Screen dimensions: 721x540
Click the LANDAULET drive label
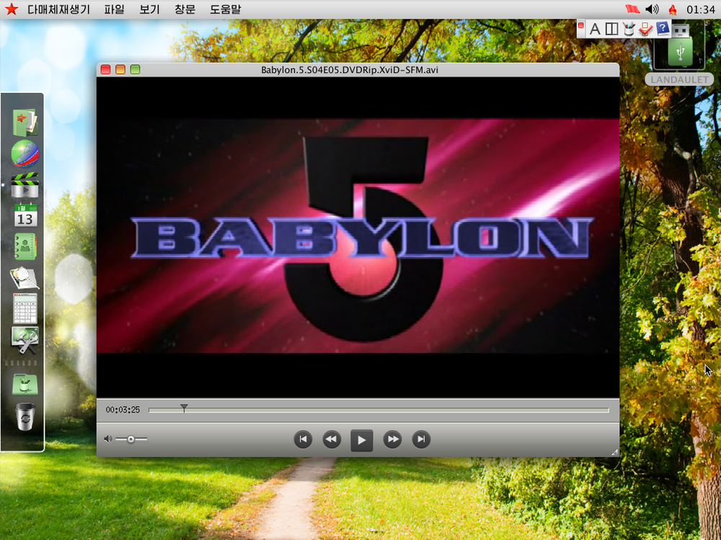(679, 79)
